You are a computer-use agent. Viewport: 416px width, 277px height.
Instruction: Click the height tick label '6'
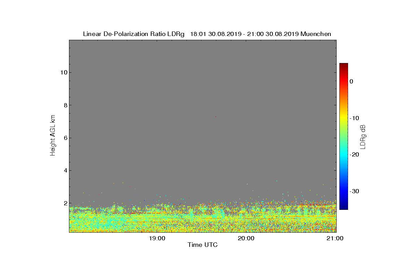pyautogui.click(x=65, y=138)
